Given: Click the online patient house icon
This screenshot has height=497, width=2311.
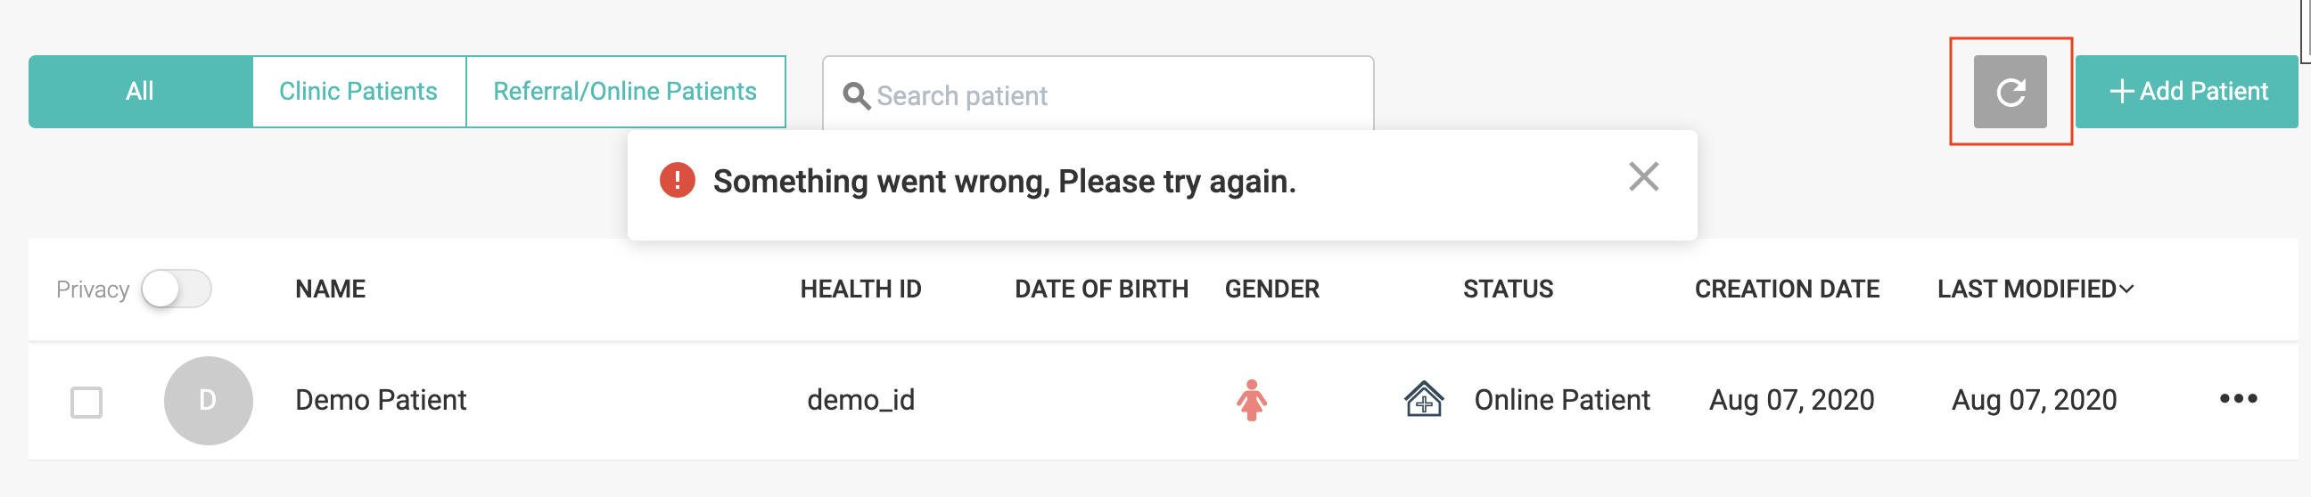Looking at the screenshot, I should pos(1423,399).
